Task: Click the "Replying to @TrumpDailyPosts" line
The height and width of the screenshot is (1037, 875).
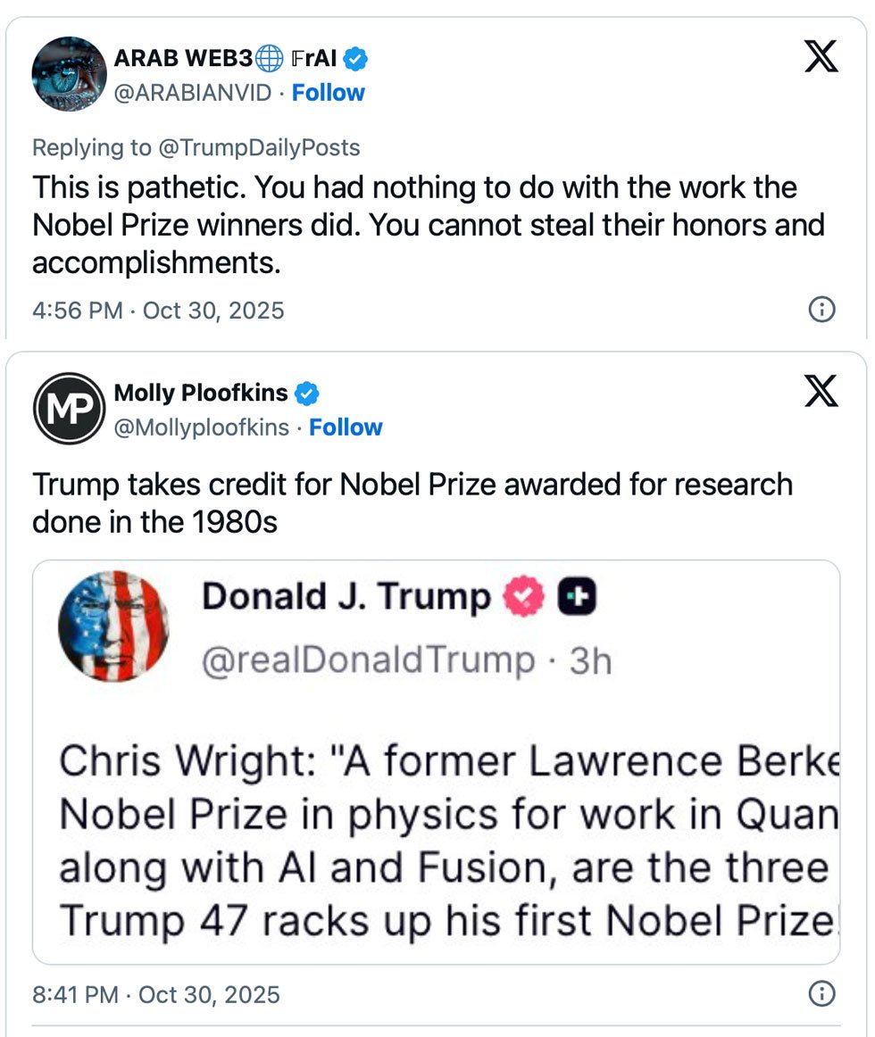Action: click(196, 147)
